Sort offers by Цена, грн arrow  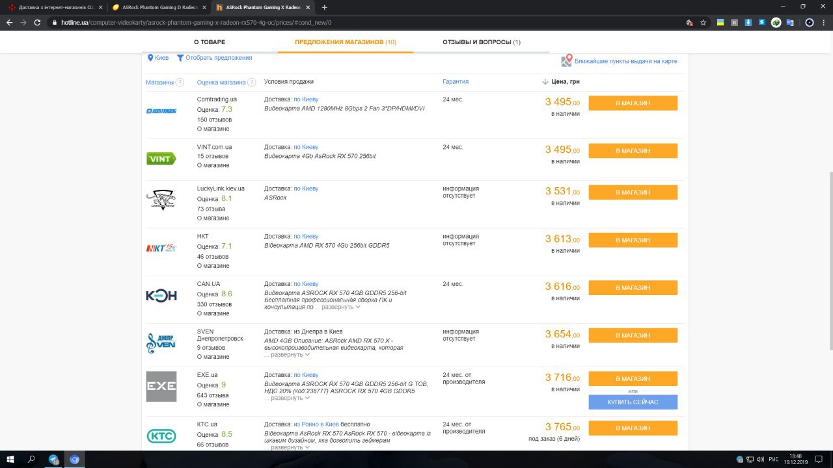click(x=545, y=82)
